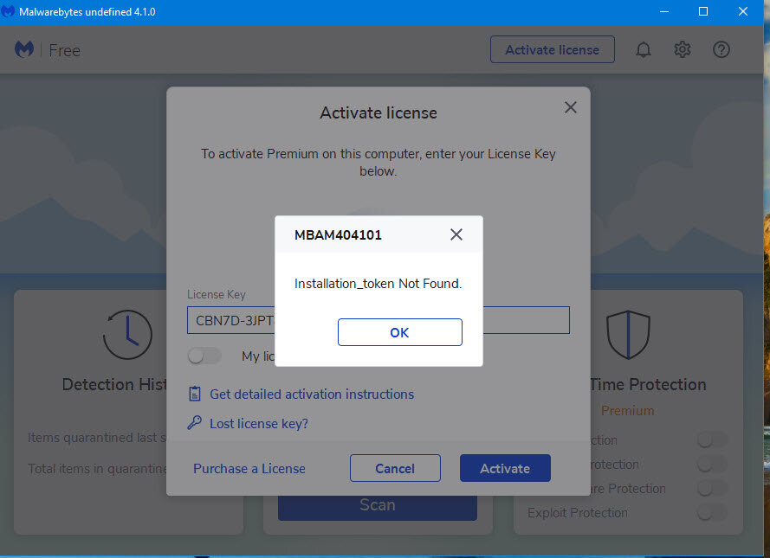Click inside the License Key field
This screenshot has width=770, height=558.
point(379,320)
